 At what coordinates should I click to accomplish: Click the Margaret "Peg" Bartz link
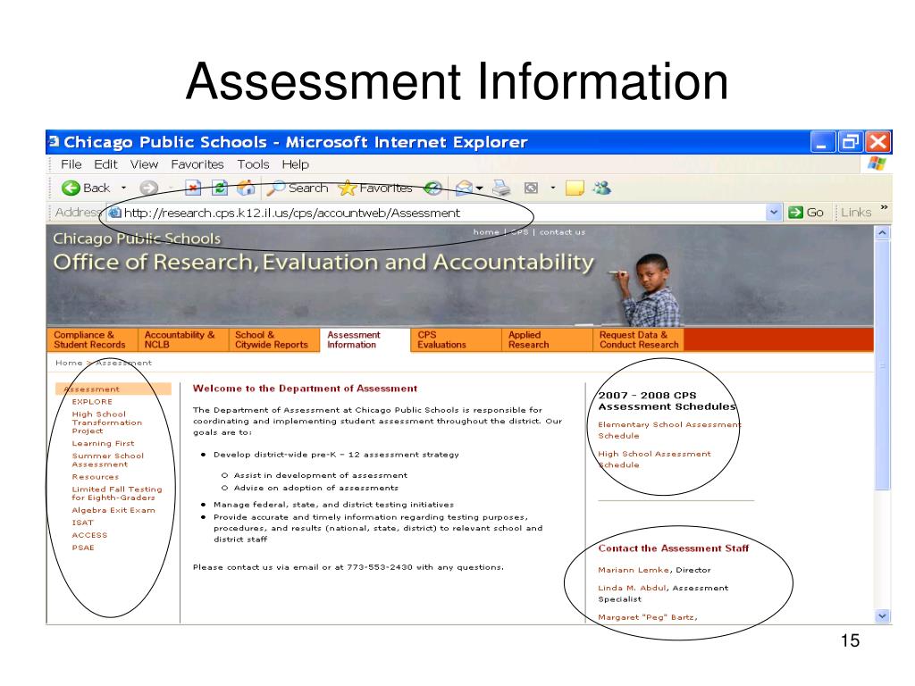coord(647,617)
